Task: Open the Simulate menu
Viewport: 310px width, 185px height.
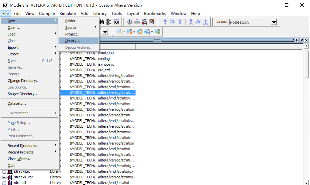Action: tap(68, 13)
